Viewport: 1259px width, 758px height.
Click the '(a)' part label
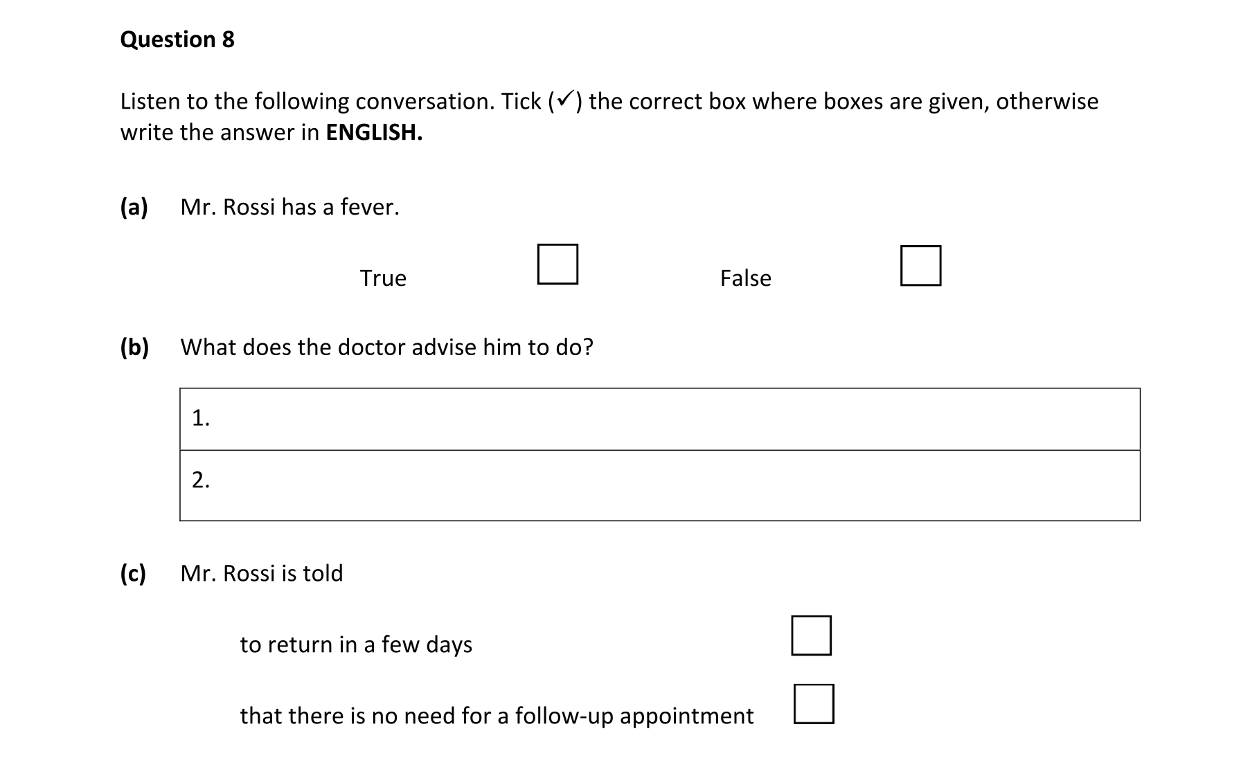[134, 207]
